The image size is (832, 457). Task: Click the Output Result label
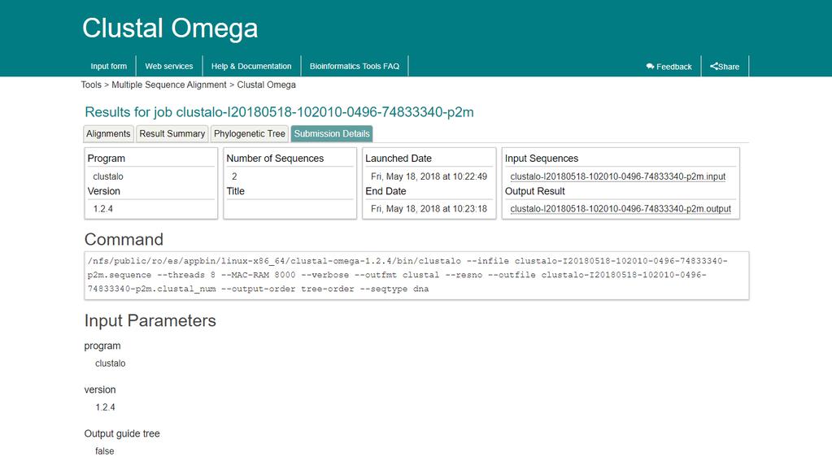pos(535,191)
